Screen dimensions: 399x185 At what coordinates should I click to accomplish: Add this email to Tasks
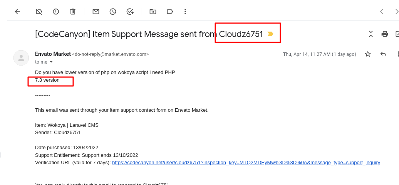point(130,12)
